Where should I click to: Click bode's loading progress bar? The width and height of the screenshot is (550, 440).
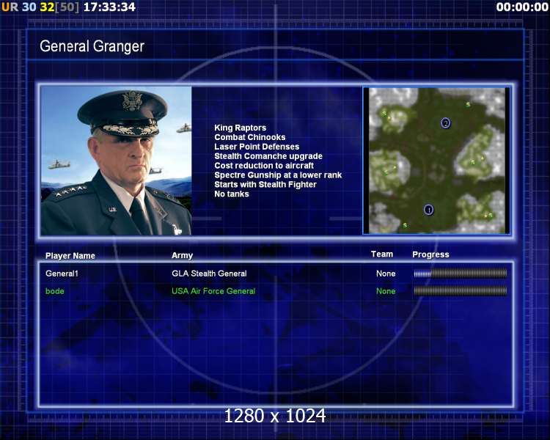click(461, 291)
